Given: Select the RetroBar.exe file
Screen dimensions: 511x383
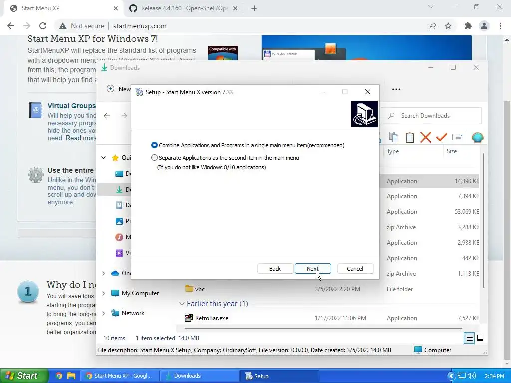Looking at the screenshot, I should [x=211, y=318].
